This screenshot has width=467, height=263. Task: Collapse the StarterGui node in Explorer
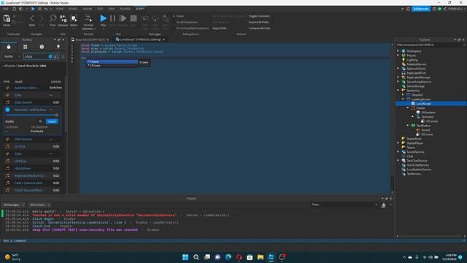(398, 91)
